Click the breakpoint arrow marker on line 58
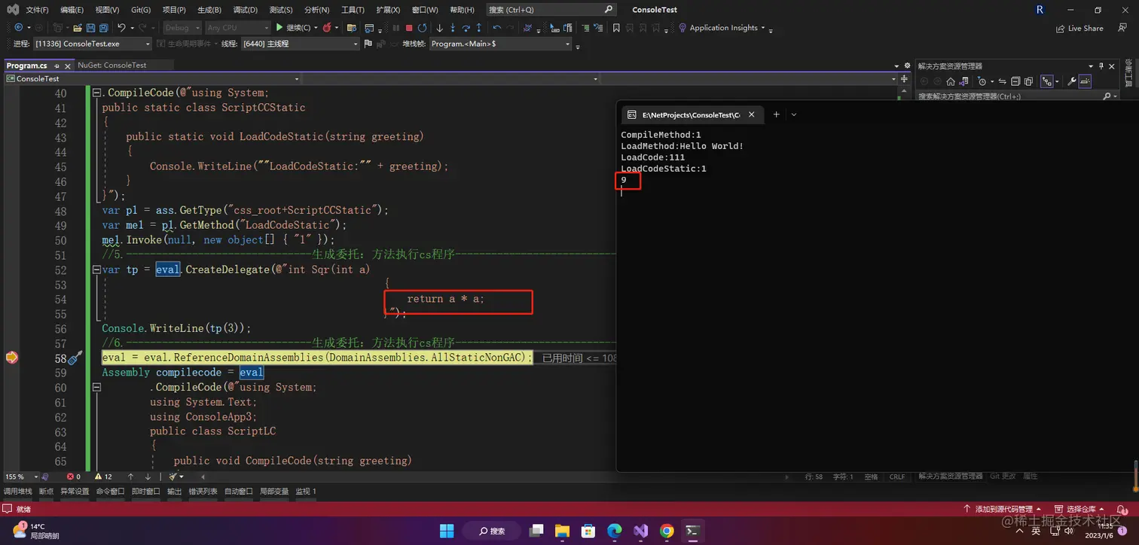 point(12,358)
